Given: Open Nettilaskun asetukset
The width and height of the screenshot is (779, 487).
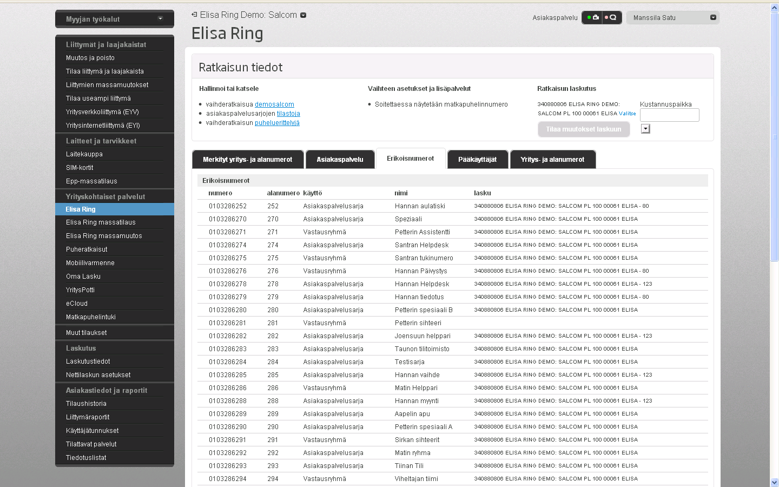Looking at the screenshot, I should pos(98,375).
